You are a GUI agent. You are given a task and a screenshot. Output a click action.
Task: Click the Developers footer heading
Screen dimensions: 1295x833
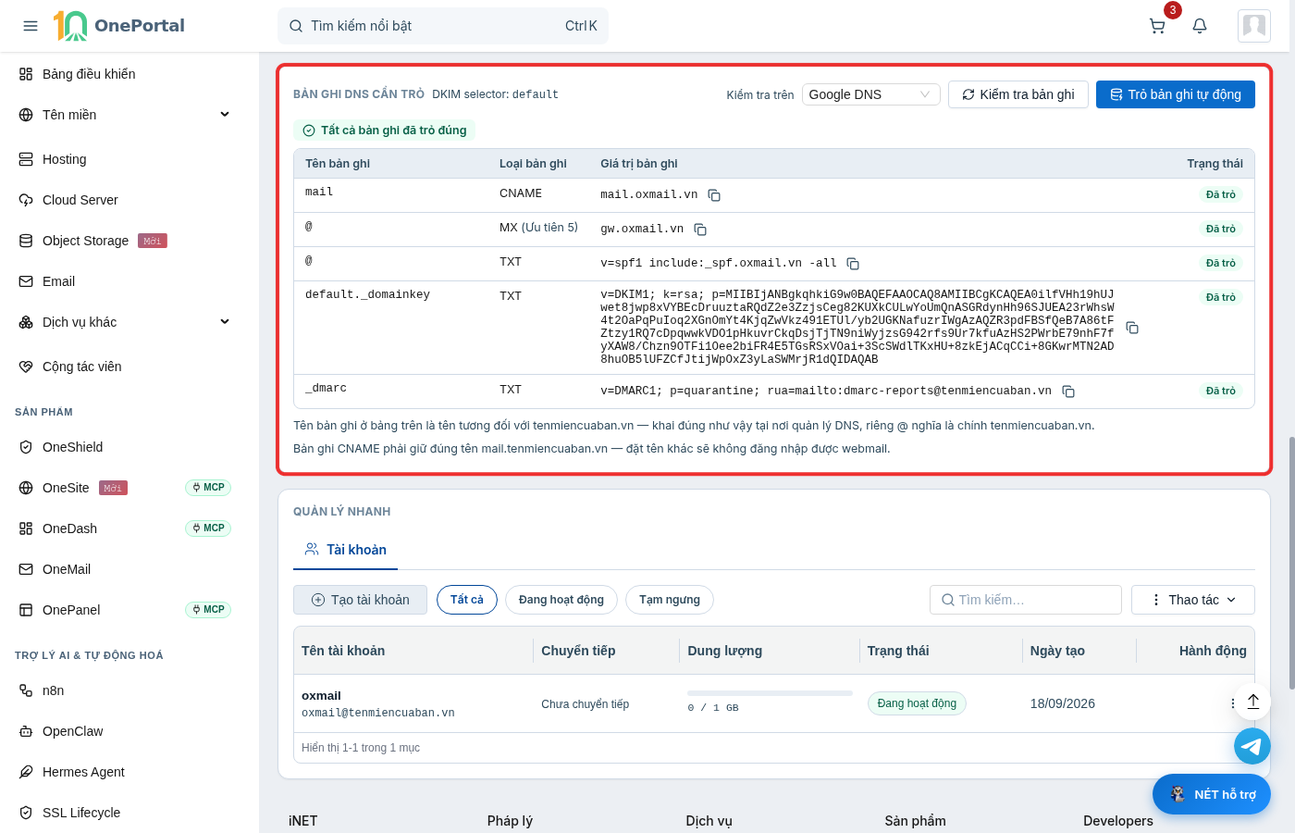(1118, 821)
